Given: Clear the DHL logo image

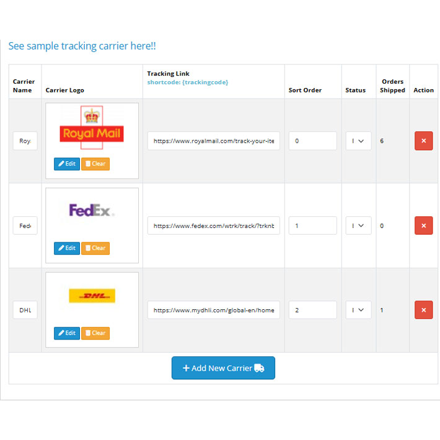Looking at the screenshot, I should (x=95, y=333).
